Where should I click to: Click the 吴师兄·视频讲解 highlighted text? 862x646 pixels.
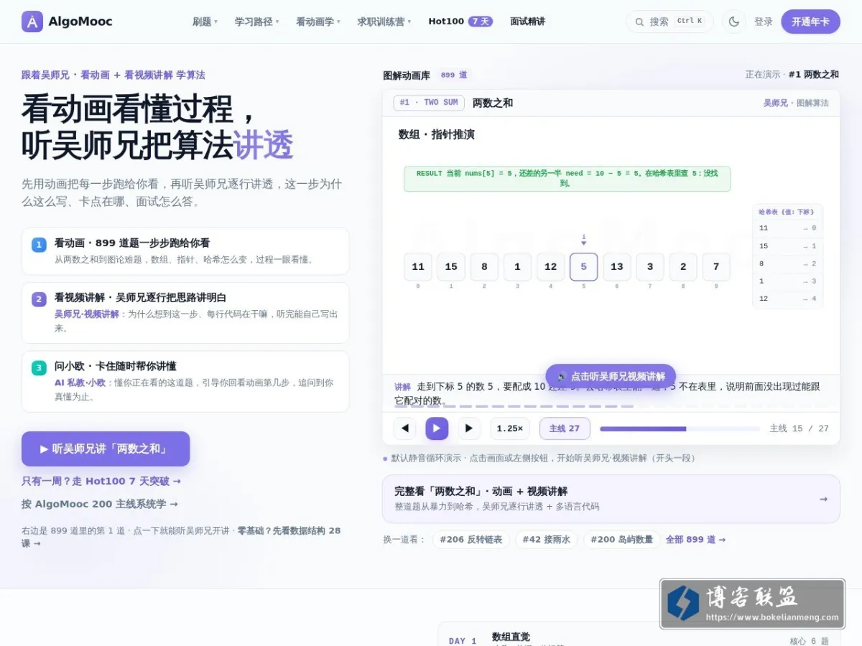coord(87,314)
